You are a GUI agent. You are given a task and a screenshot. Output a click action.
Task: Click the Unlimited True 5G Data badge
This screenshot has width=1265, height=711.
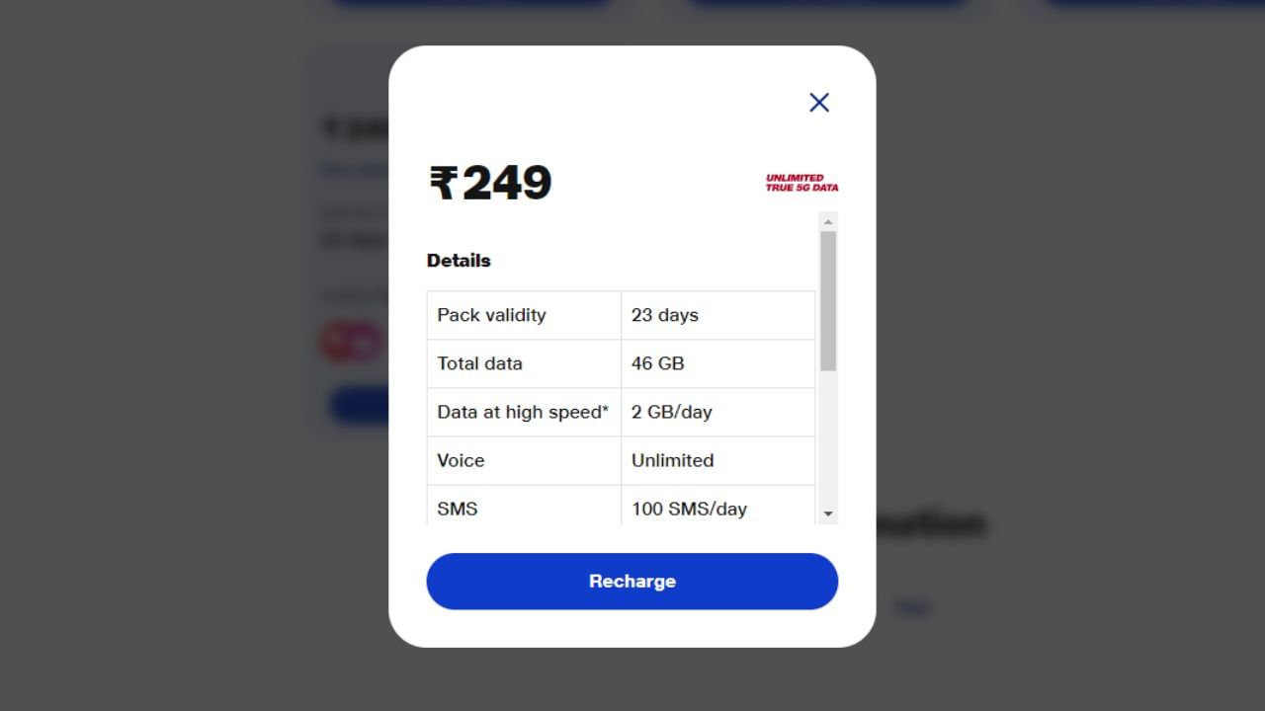pos(801,183)
